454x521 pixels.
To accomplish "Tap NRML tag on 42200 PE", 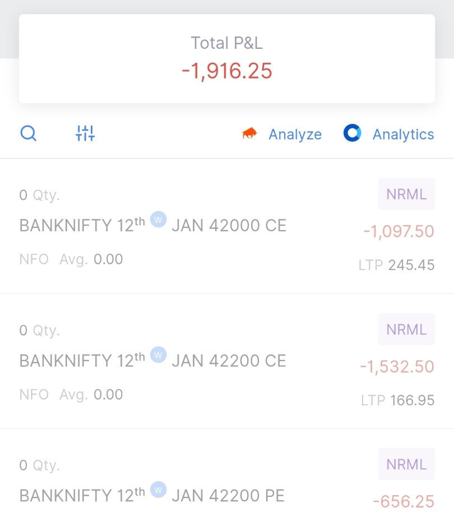I will tap(406, 464).
